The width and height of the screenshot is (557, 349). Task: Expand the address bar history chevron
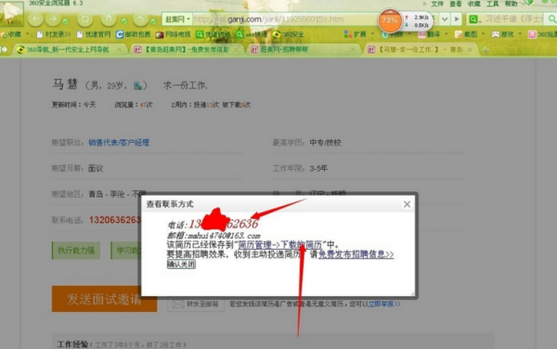tap(445, 19)
